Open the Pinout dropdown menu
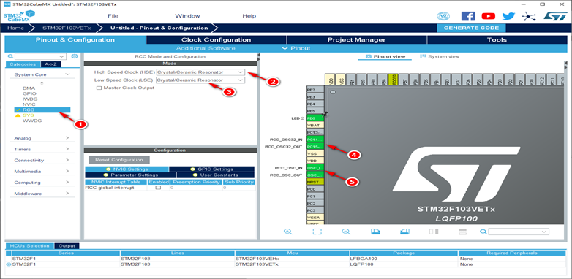Viewport: 572px width, 279px height. point(296,48)
